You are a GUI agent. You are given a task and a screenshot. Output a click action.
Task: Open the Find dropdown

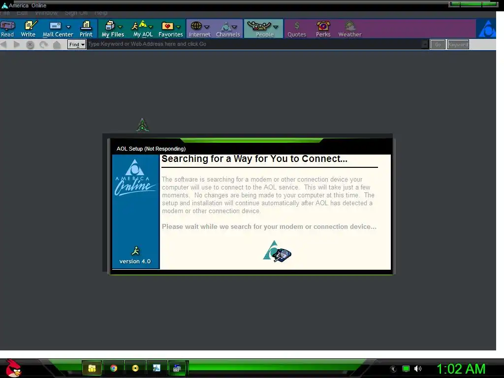[77, 45]
